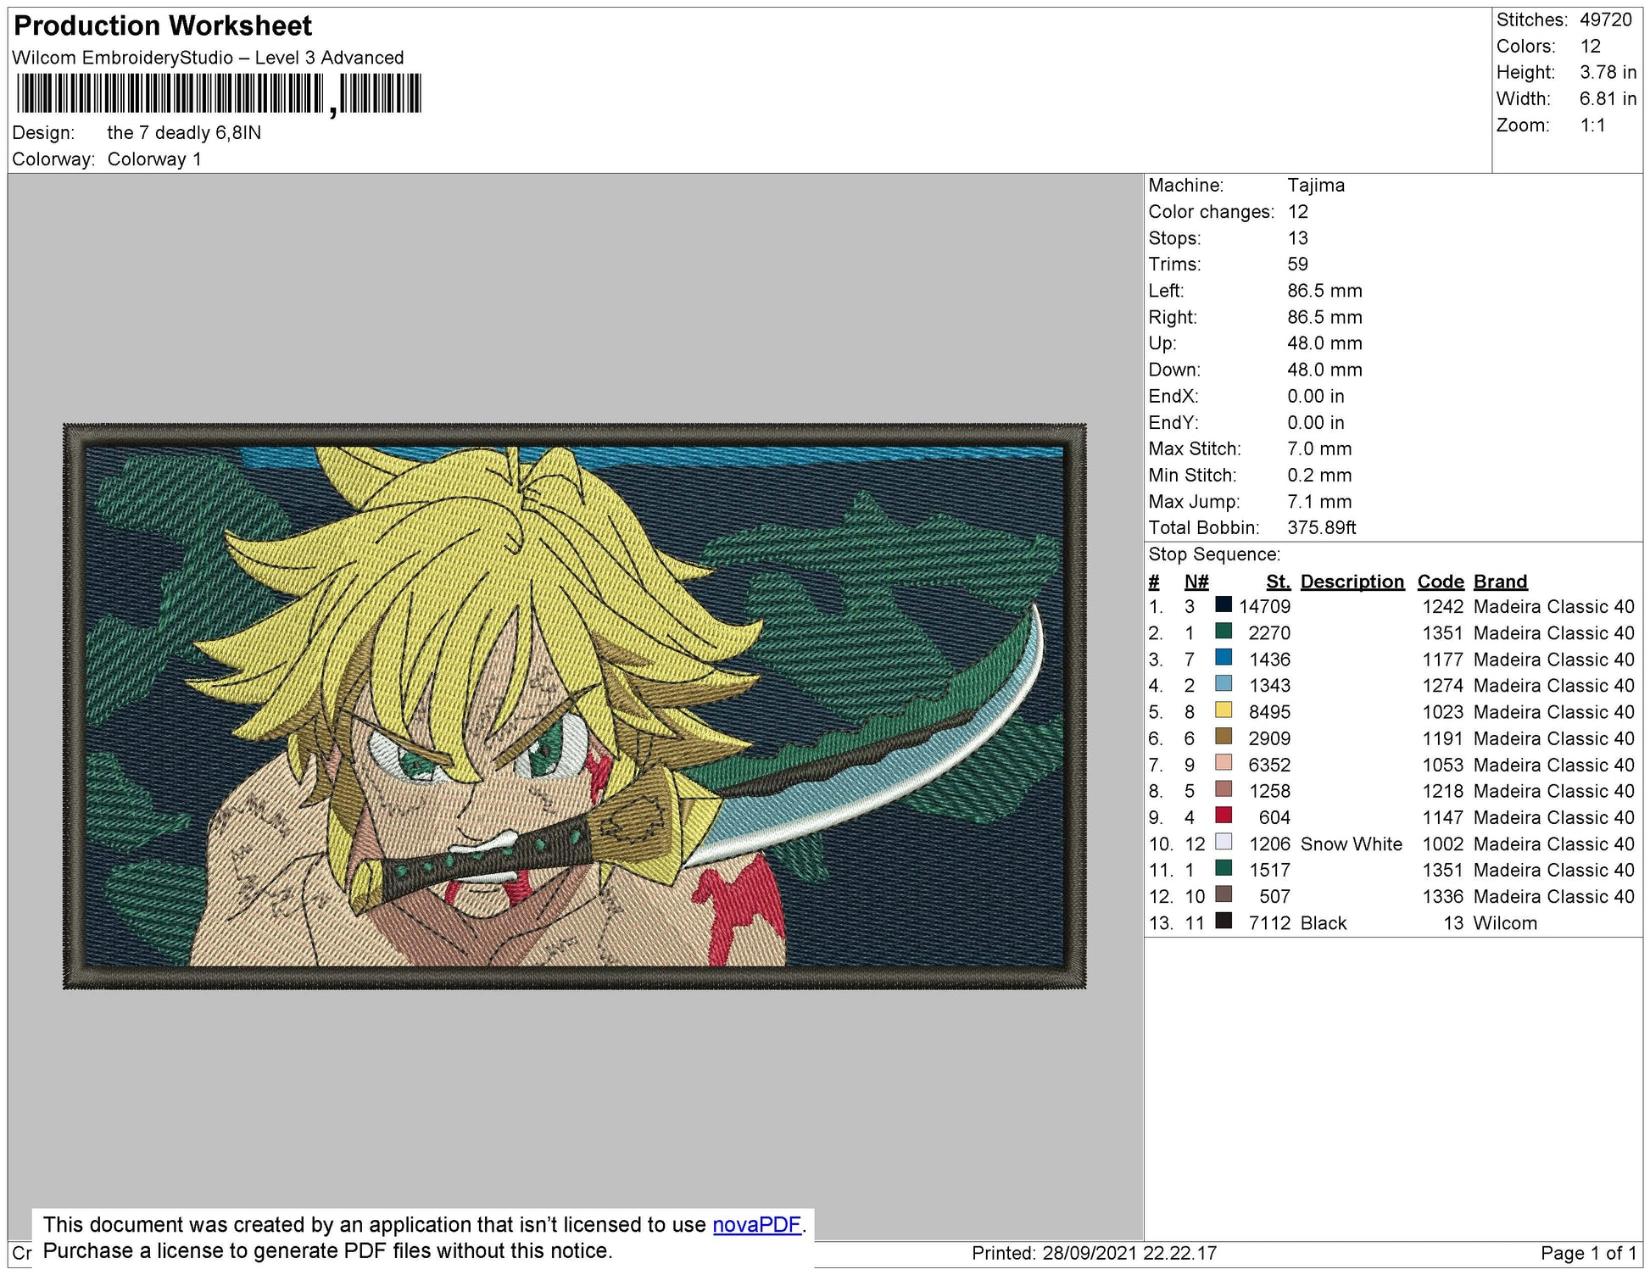Click the code 1336 in row 12

tap(1443, 897)
